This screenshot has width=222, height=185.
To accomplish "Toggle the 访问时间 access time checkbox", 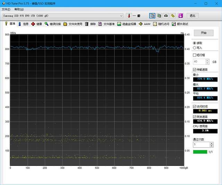I will click(x=195, y=106).
